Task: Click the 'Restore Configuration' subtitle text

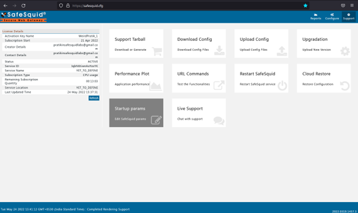Action: click(x=318, y=84)
